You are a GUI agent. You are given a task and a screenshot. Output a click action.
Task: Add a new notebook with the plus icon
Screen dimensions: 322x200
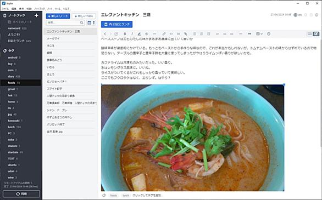[36, 15]
